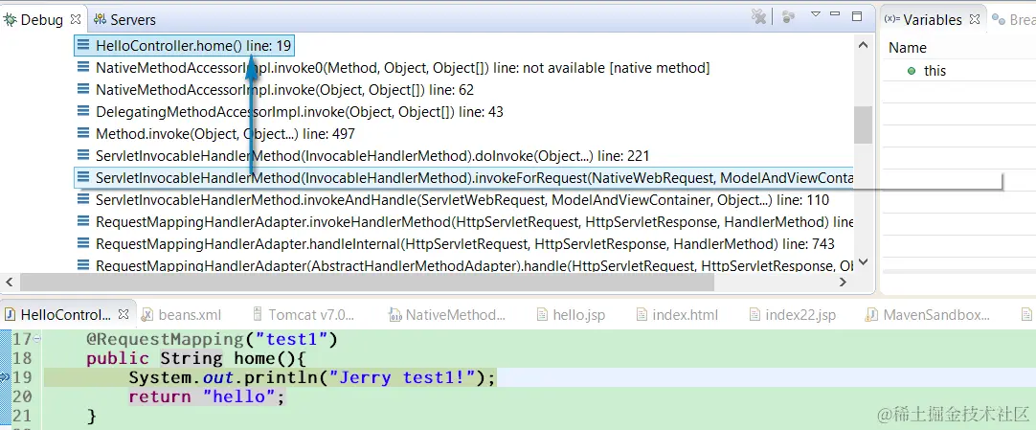The image size is (1036, 430).
Task: Click the Servers tab icon
Action: pos(101,20)
